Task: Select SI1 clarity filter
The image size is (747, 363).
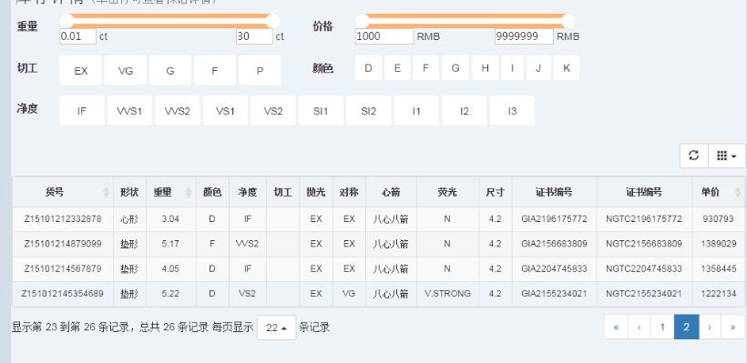Action: point(321,111)
